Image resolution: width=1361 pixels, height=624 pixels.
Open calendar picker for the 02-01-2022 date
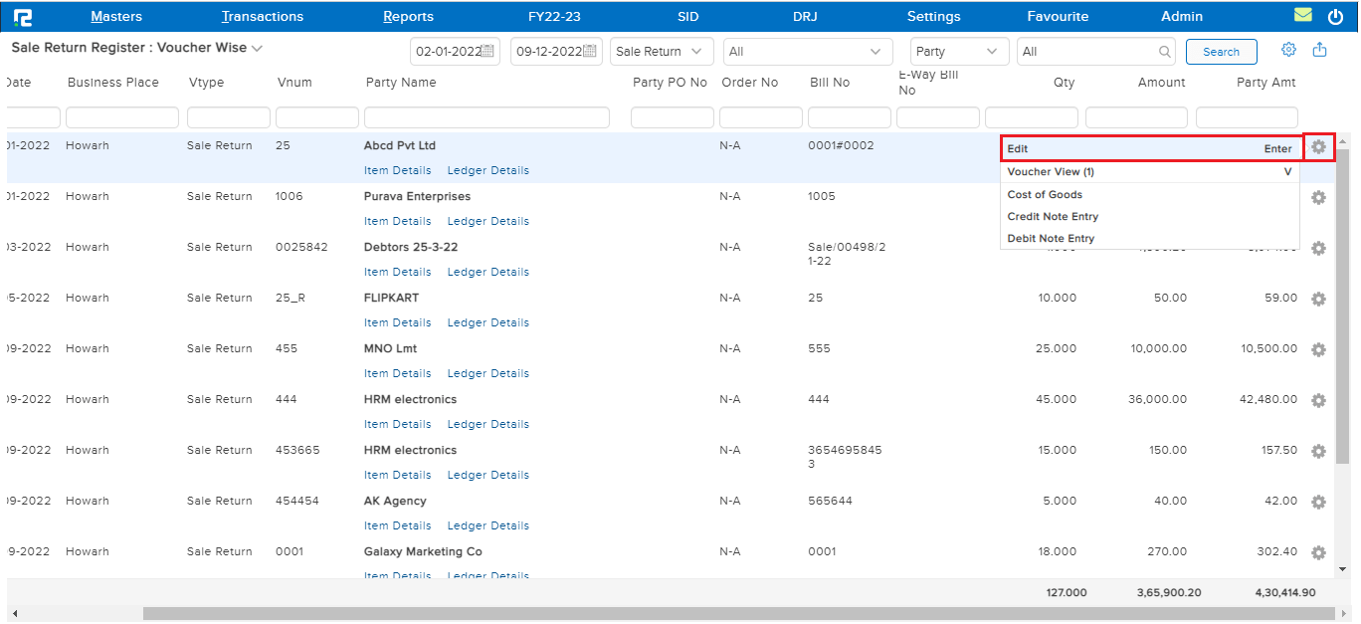pyautogui.click(x=488, y=52)
